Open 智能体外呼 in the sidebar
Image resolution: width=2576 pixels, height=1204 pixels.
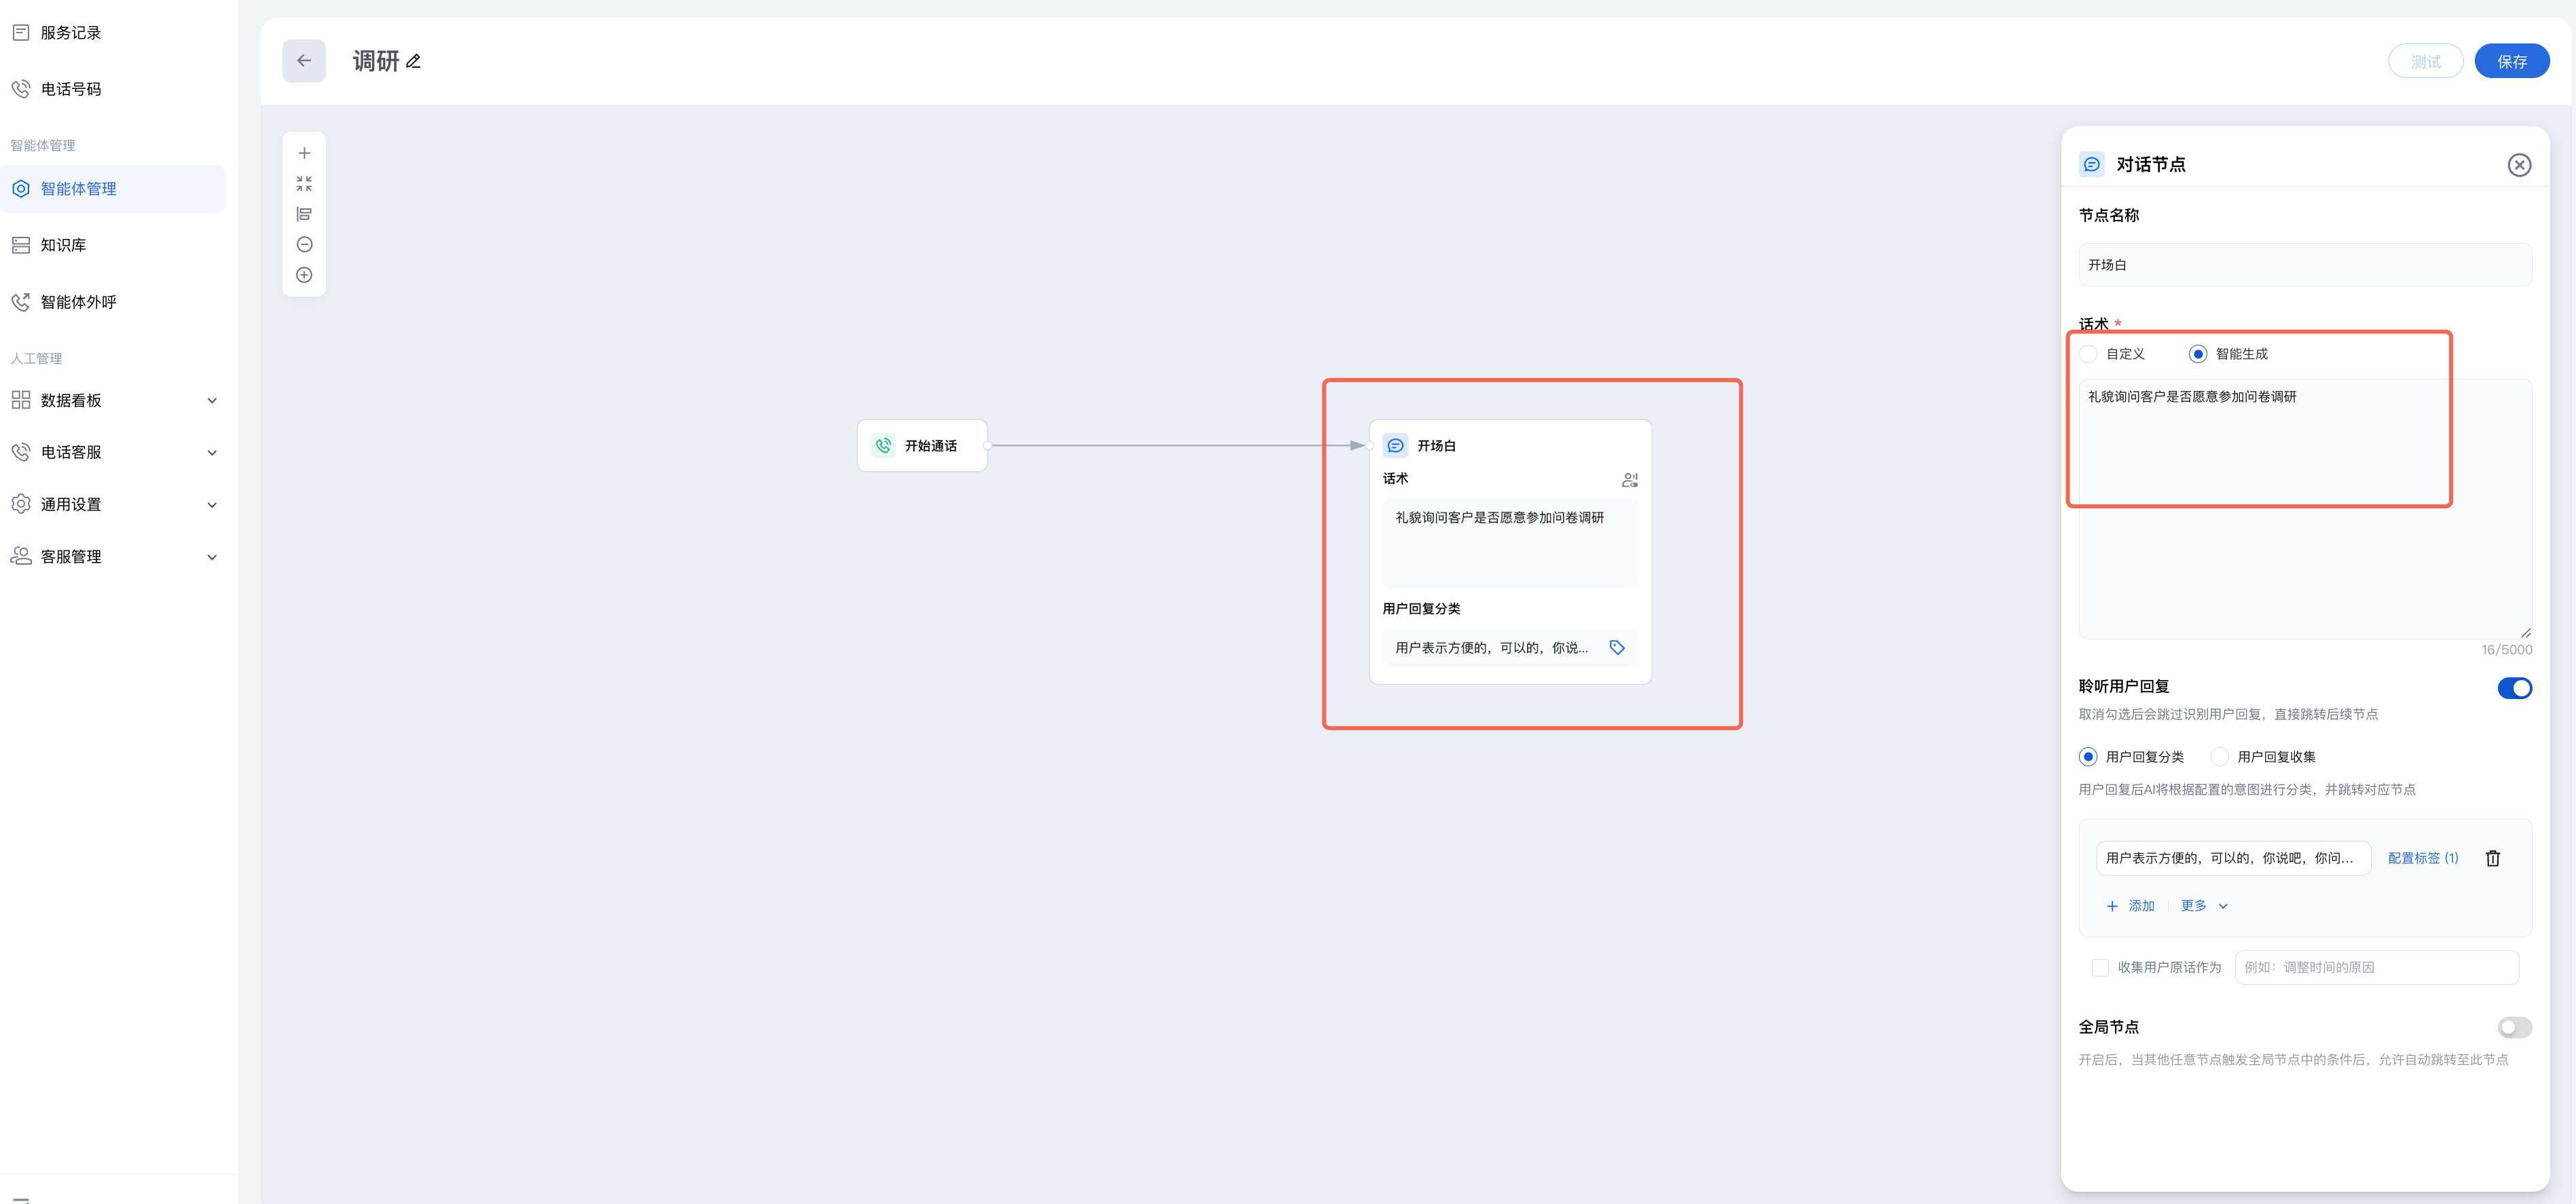pos(78,302)
